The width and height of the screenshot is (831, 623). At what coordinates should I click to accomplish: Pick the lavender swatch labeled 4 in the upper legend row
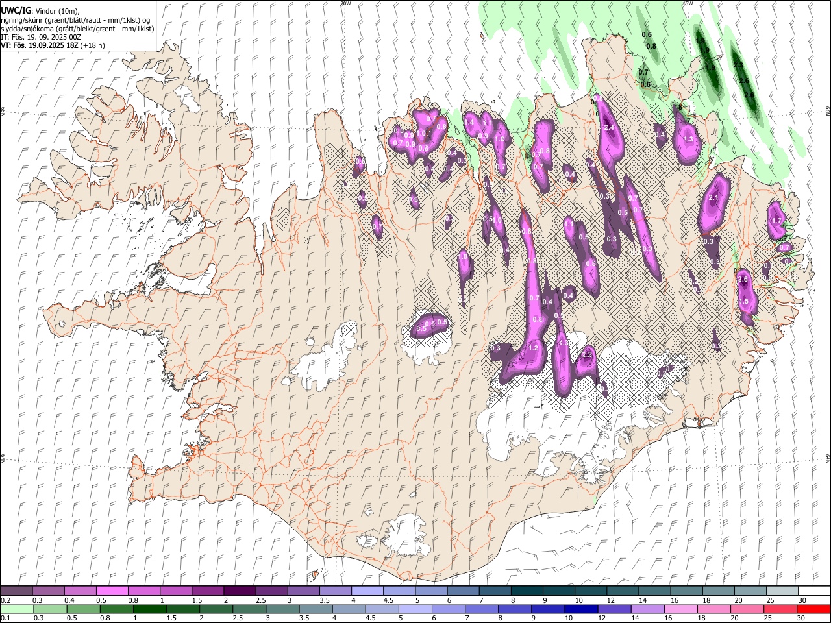[367, 591]
